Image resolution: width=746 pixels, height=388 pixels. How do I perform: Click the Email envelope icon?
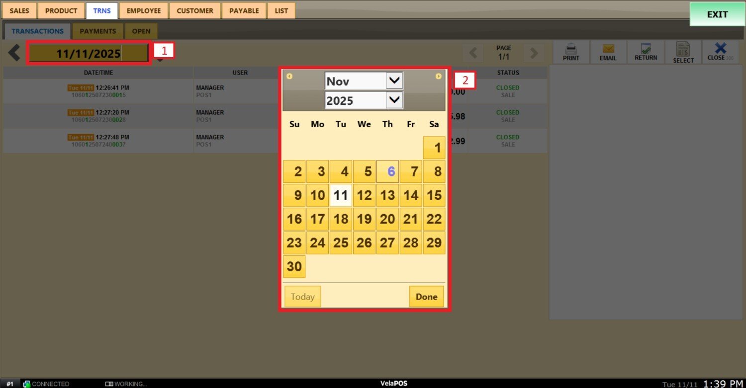[x=608, y=49]
